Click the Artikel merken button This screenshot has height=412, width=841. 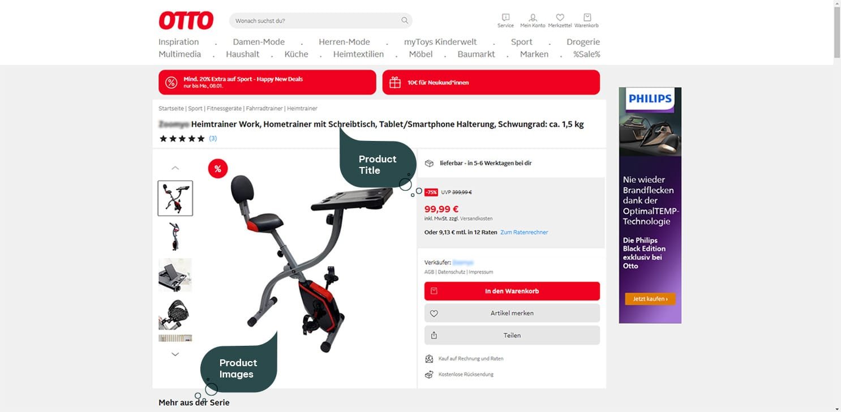[x=512, y=313]
